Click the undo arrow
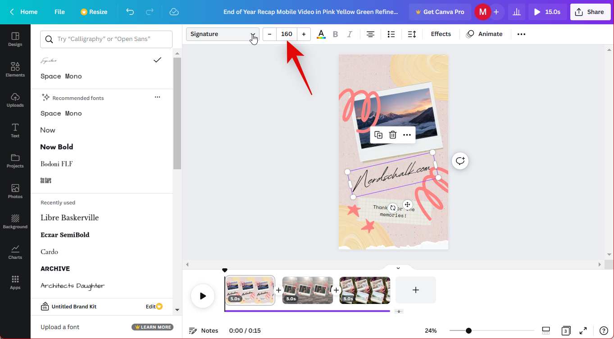 130,12
